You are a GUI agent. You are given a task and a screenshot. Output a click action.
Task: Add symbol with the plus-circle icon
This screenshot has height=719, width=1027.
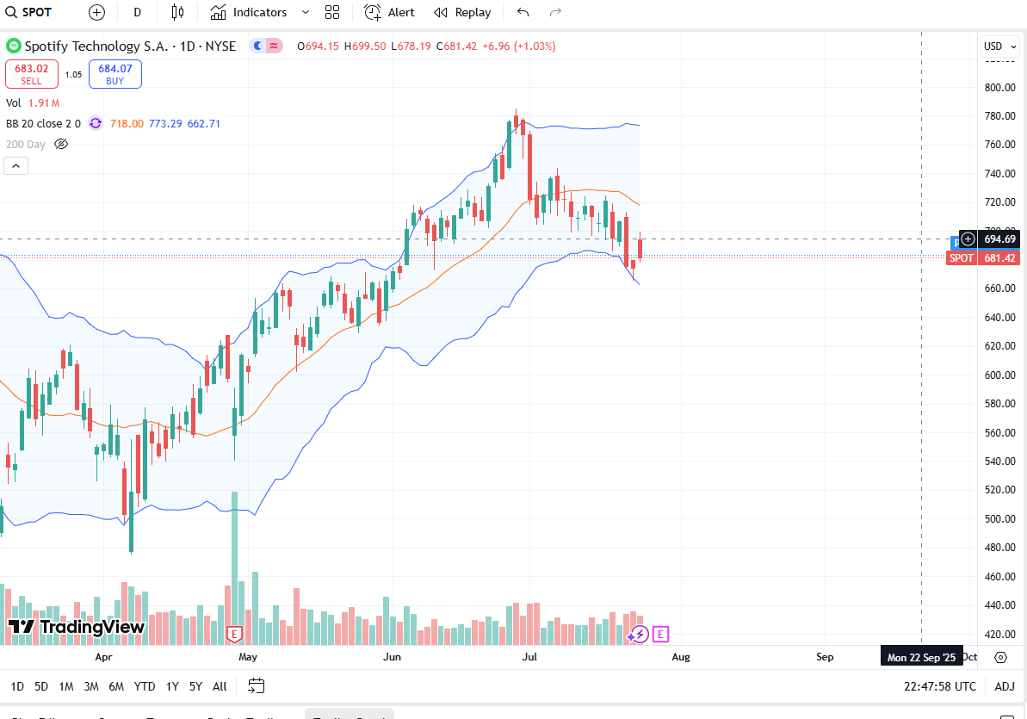[96, 12]
